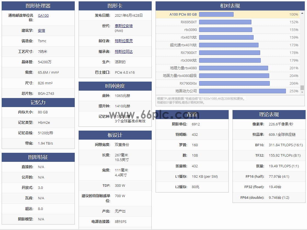Select the bus interface value PCIe 4.0 x16
307x230 pixels.
(x=125, y=73)
